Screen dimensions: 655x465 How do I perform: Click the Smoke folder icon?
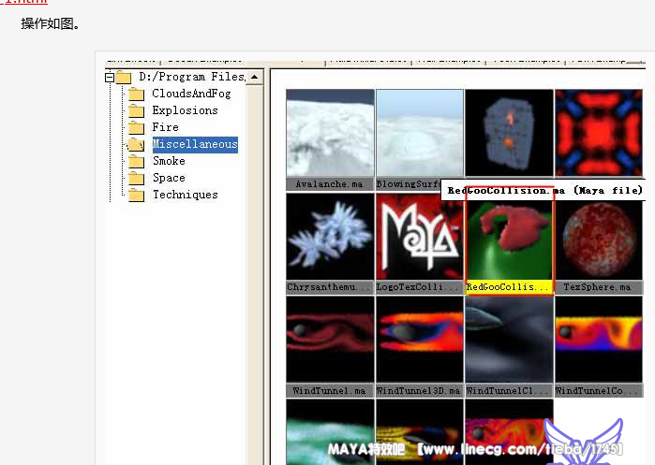tap(136, 161)
